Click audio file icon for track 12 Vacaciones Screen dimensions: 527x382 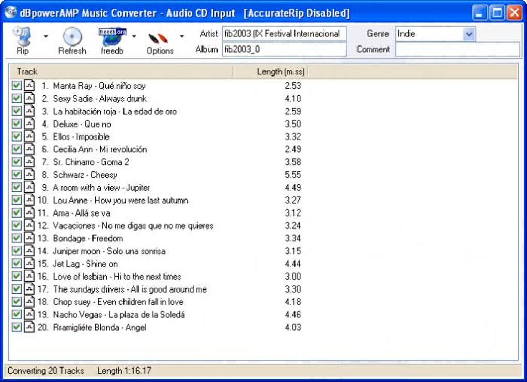(29, 225)
